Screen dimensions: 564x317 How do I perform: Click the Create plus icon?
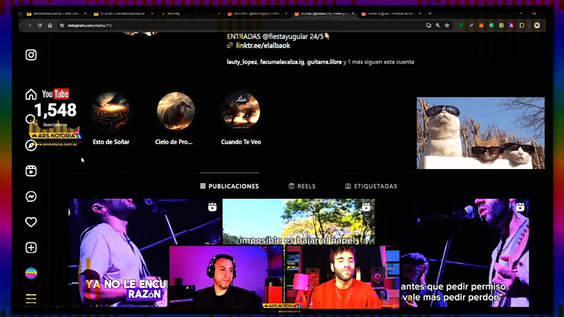[x=31, y=247]
